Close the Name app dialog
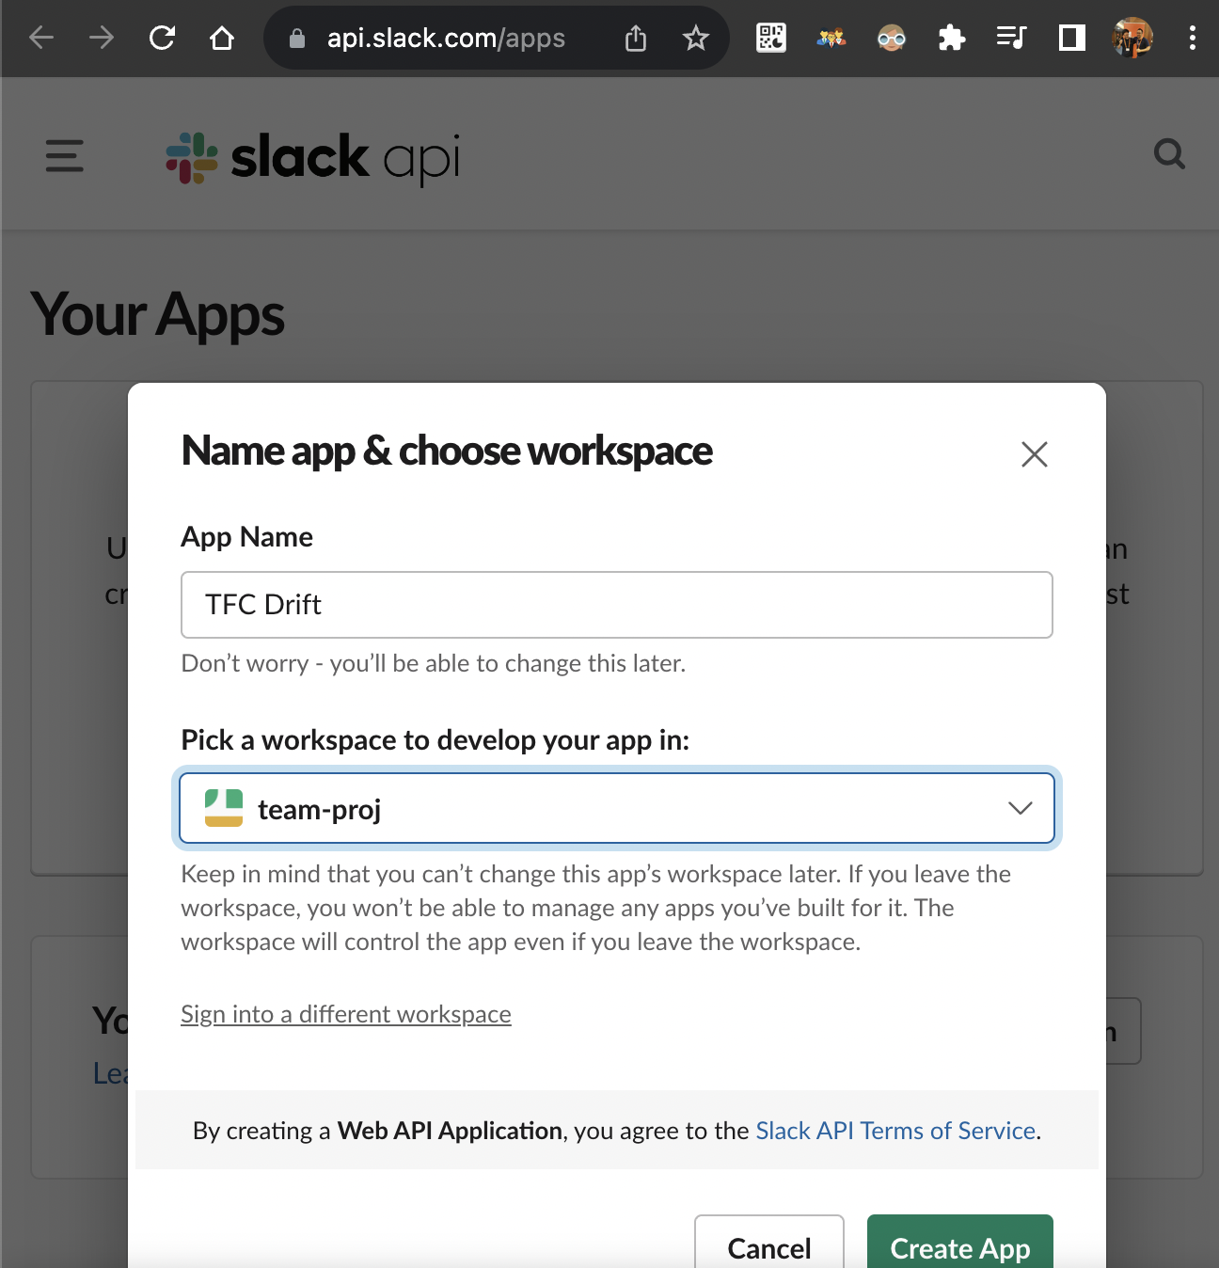The image size is (1219, 1268). click(x=1035, y=454)
